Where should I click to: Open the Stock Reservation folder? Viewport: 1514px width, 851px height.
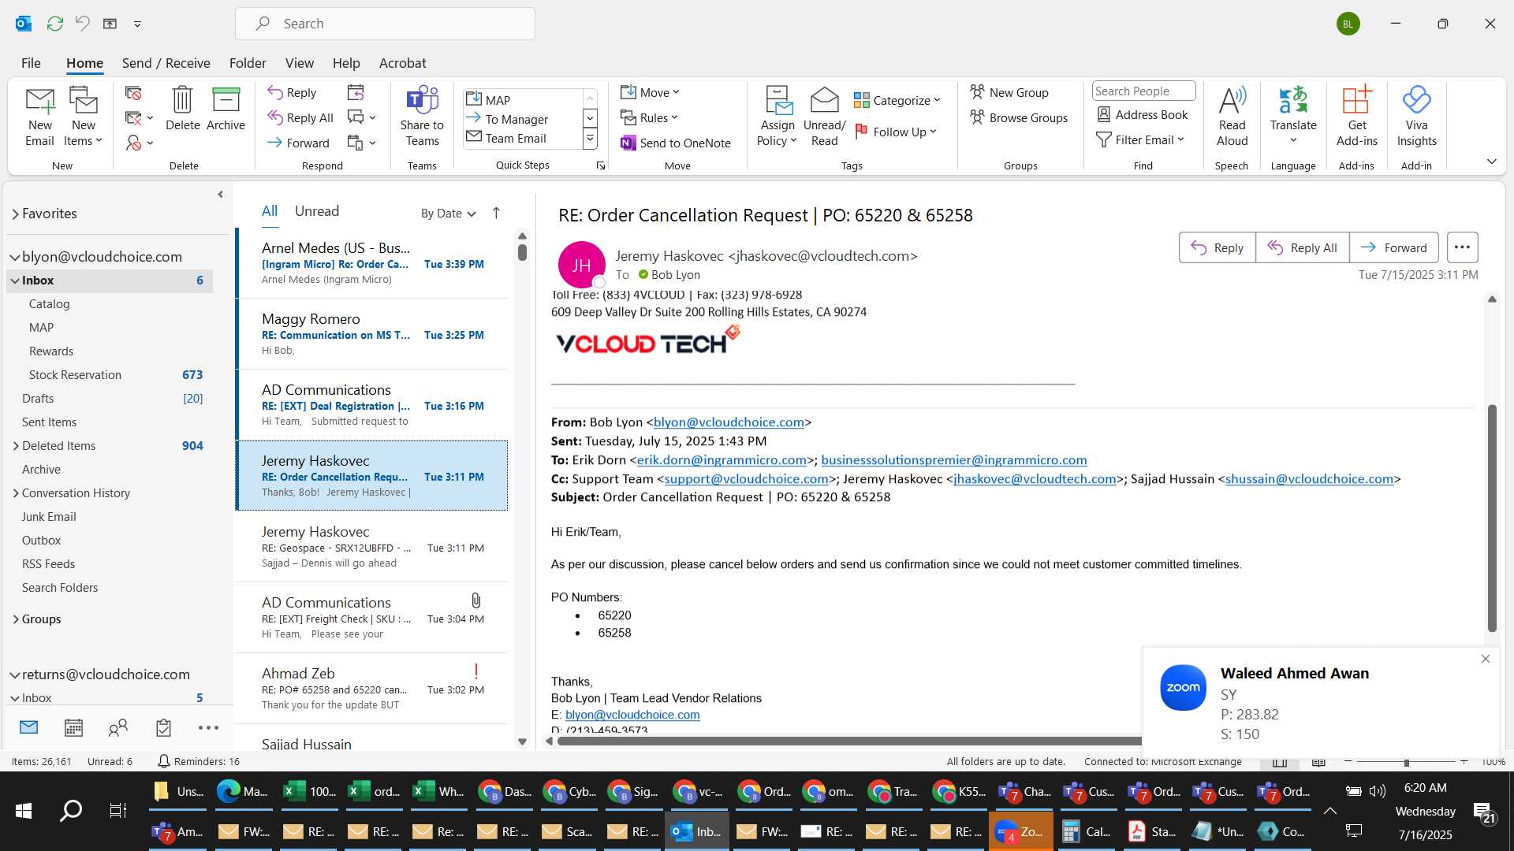(x=110, y=375)
